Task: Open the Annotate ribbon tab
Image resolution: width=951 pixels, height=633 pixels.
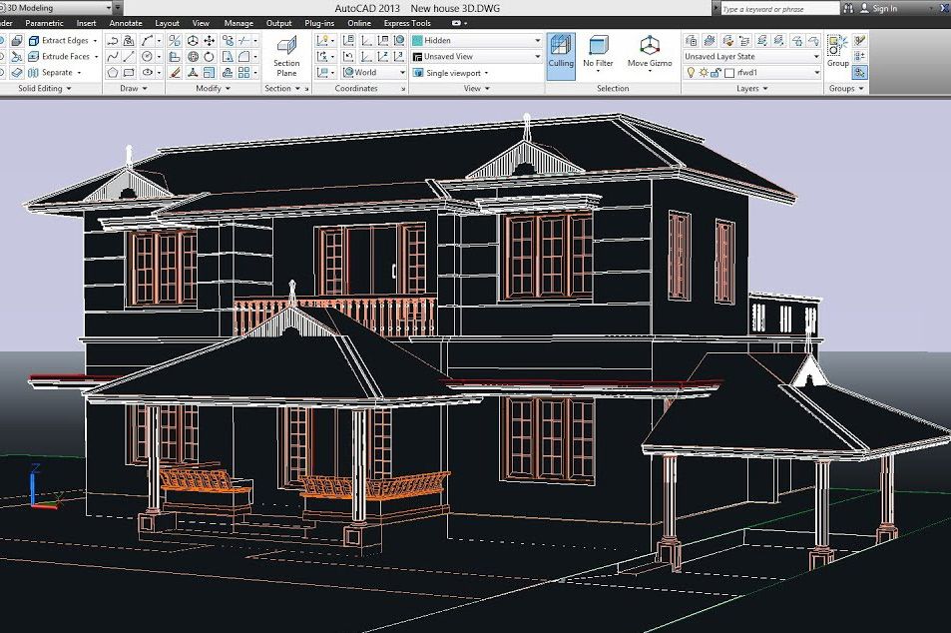Action: coord(126,23)
